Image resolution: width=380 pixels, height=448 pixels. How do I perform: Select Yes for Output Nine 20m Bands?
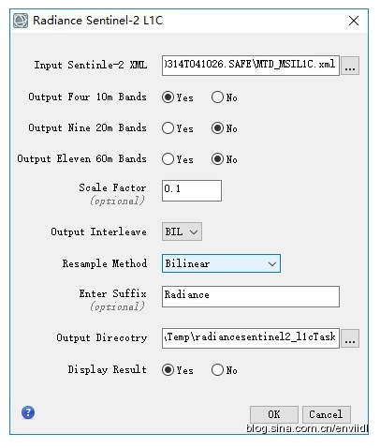point(168,128)
